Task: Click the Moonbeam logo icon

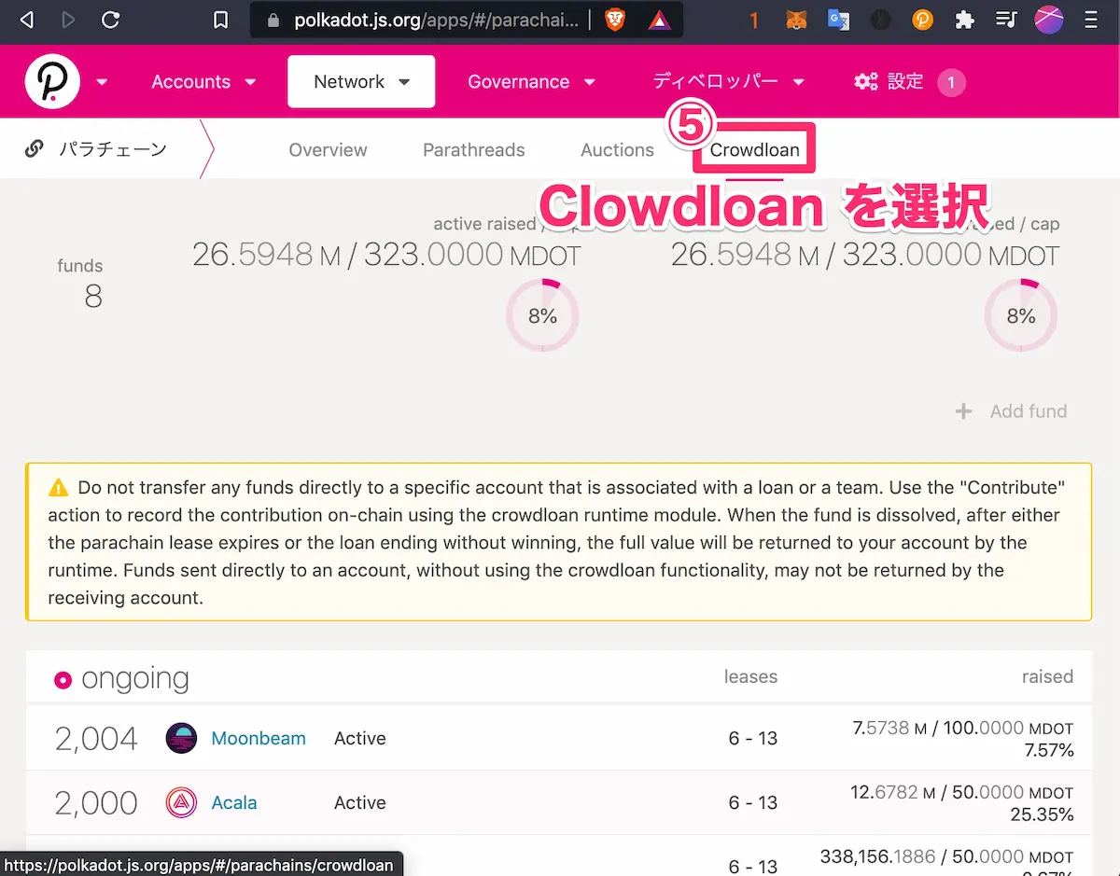Action: point(181,738)
